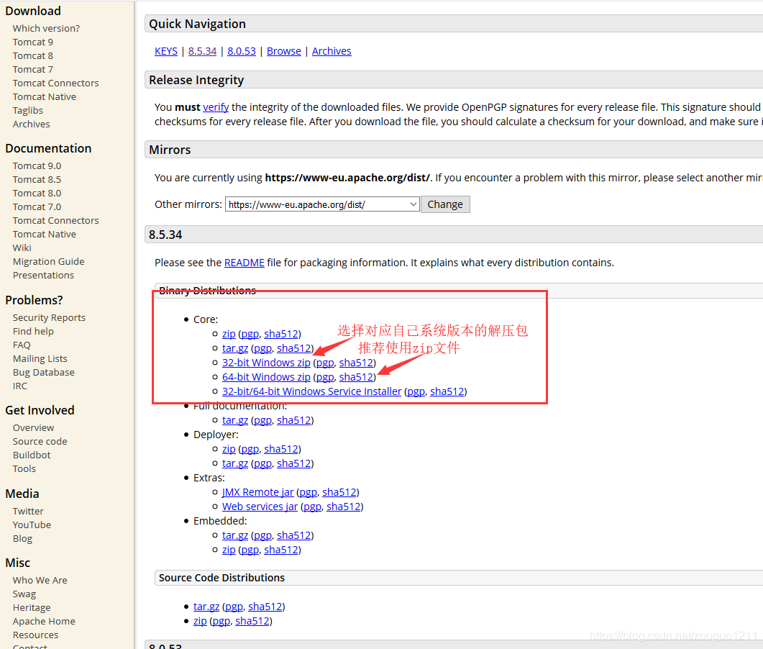Open the Other mirrors dropdown
763x649 pixels.
click(321, 204)
